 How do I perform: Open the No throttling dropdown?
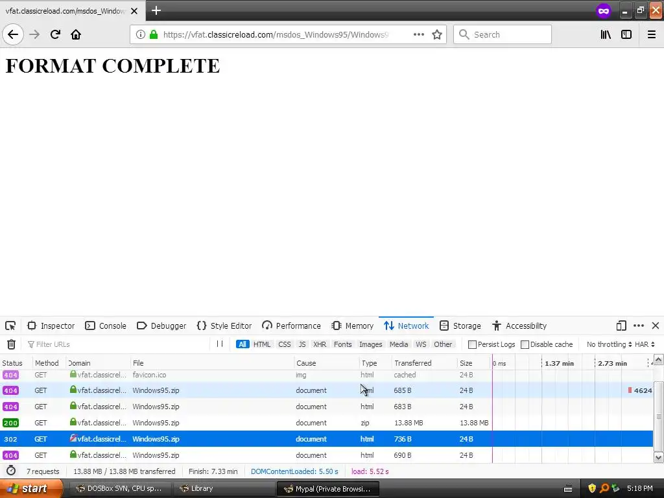609,344
